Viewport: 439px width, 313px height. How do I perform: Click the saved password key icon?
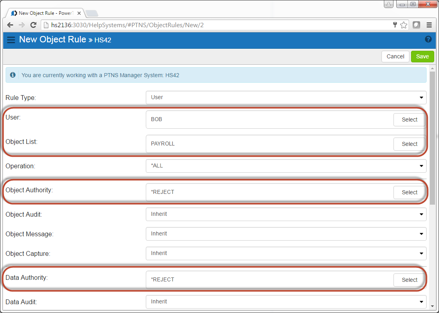[x=395, y=25]
